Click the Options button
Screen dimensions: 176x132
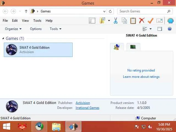tap(36, 29)
